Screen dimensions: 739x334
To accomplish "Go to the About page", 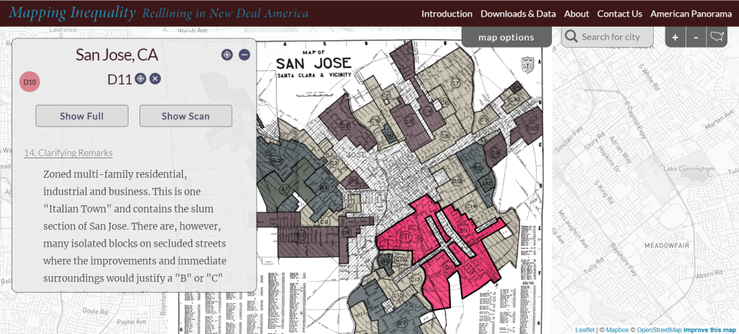I will pos(576,14).
